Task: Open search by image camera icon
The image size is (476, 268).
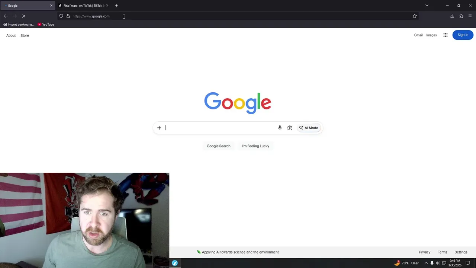Action: (x=290, y=128)
